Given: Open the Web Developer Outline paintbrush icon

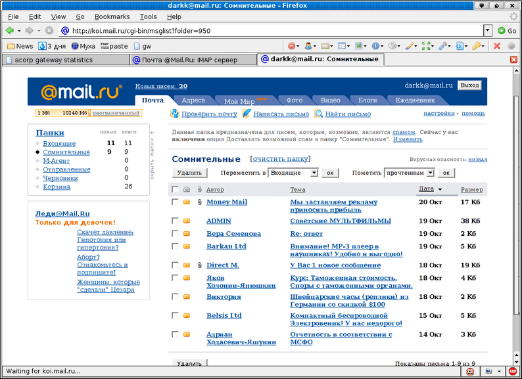Looking at the screenshot, I should pos(409,46).
